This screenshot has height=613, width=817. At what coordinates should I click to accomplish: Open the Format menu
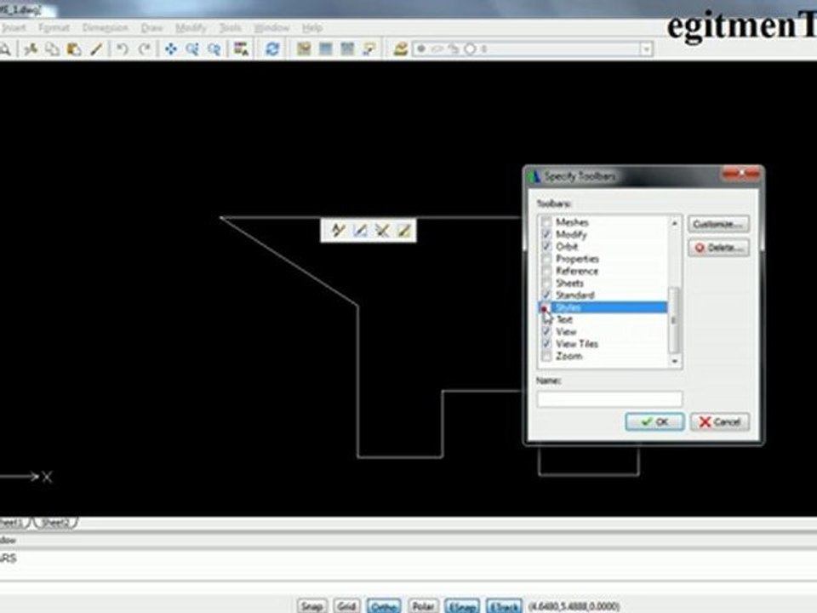[54, 27]
